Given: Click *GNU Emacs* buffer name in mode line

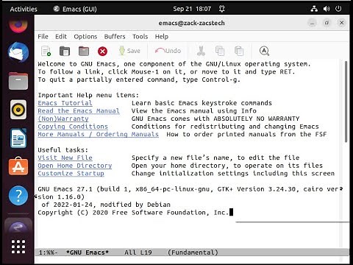Looking at the screenshot, I should click(x=88, y=252).
